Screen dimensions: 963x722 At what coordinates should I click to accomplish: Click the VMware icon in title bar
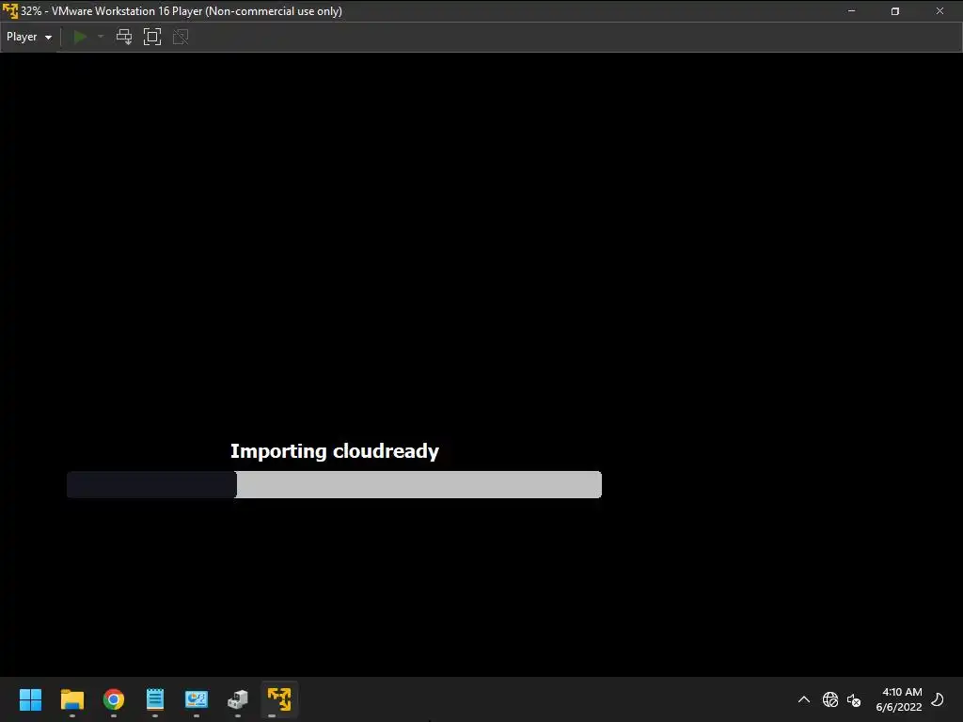coord(9,11)
